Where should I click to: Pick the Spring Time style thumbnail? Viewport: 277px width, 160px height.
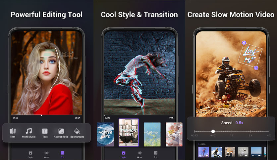coord(152,134)
